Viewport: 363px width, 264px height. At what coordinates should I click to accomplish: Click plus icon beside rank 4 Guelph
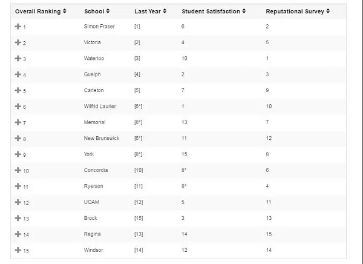(x=18, y=74)
